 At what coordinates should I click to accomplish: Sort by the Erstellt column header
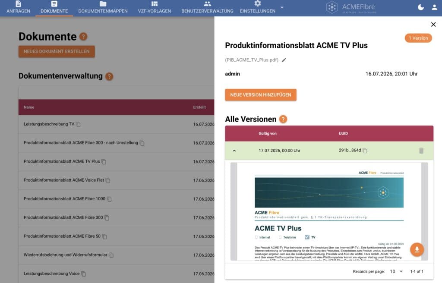click(x=199, y=107)
